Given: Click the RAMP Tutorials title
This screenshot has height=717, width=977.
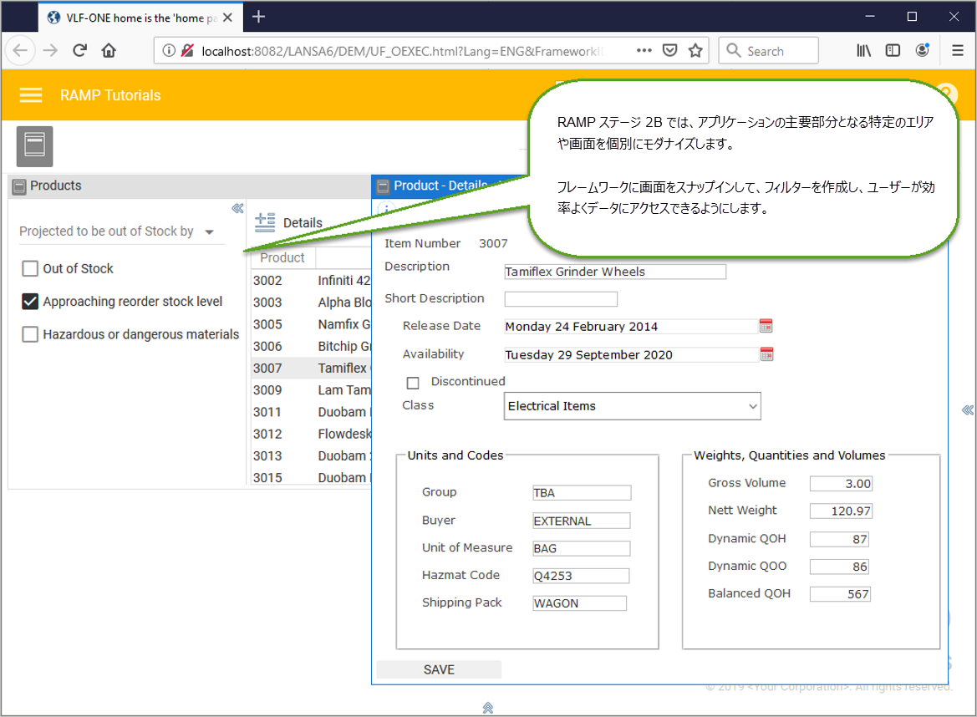Looking at the screenshot, I should click(x=110, y=95).
